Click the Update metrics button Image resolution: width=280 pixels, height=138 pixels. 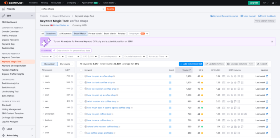point(215,64)
